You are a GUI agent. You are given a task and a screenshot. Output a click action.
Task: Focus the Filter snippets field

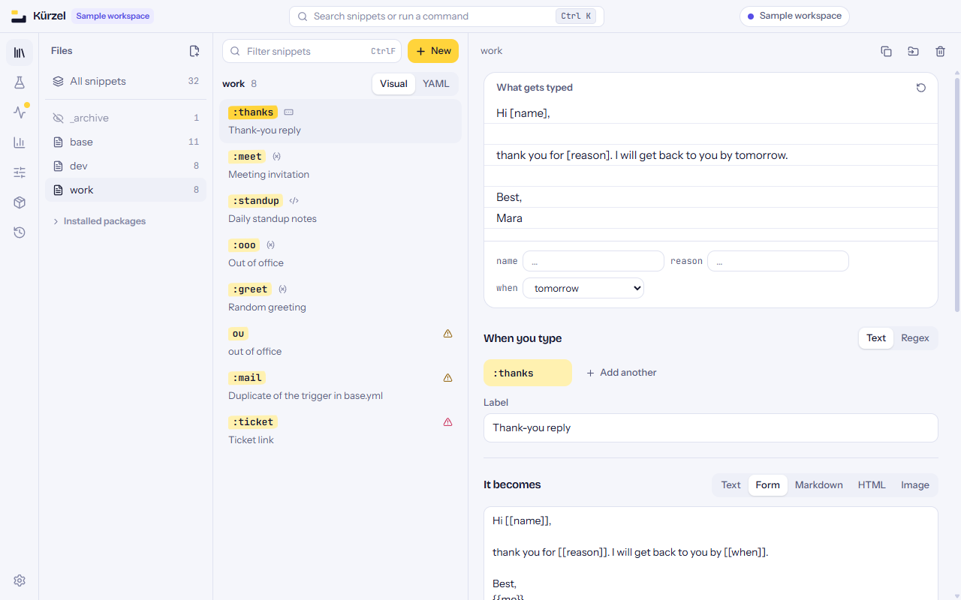tap(312, 51)
